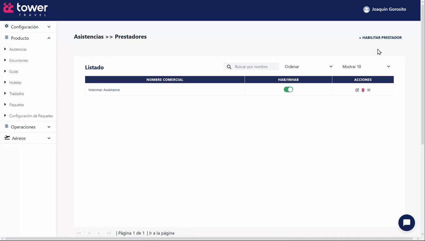Click the user avatar icon
This screenshot has height=241, width=425.
click(x=366, y=10)
